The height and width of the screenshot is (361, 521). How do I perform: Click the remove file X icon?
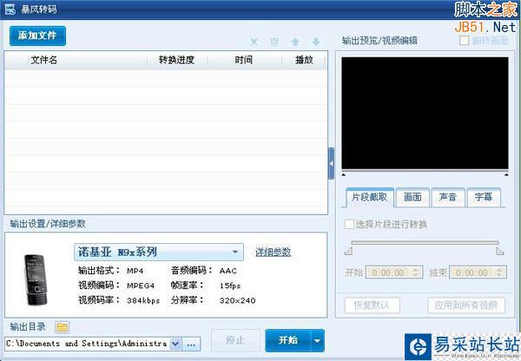pyautogui.click(x=254, y=42)
